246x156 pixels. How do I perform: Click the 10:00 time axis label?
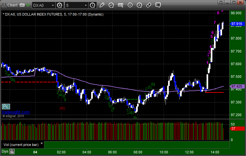point(164,152)
